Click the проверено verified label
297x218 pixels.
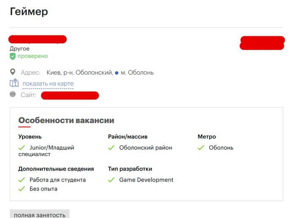[33, 56]
